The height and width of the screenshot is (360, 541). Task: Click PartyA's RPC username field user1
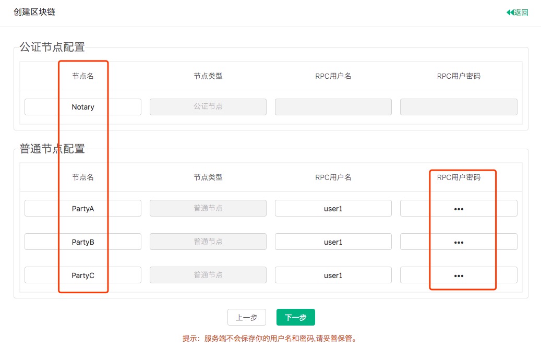click(333, 209)
